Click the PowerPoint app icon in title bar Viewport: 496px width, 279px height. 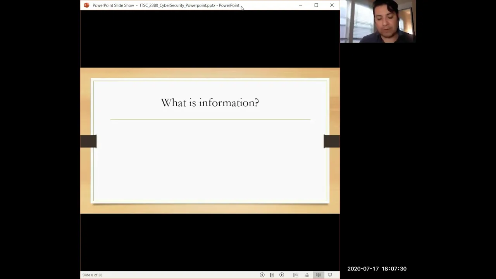tap(86, 5)
